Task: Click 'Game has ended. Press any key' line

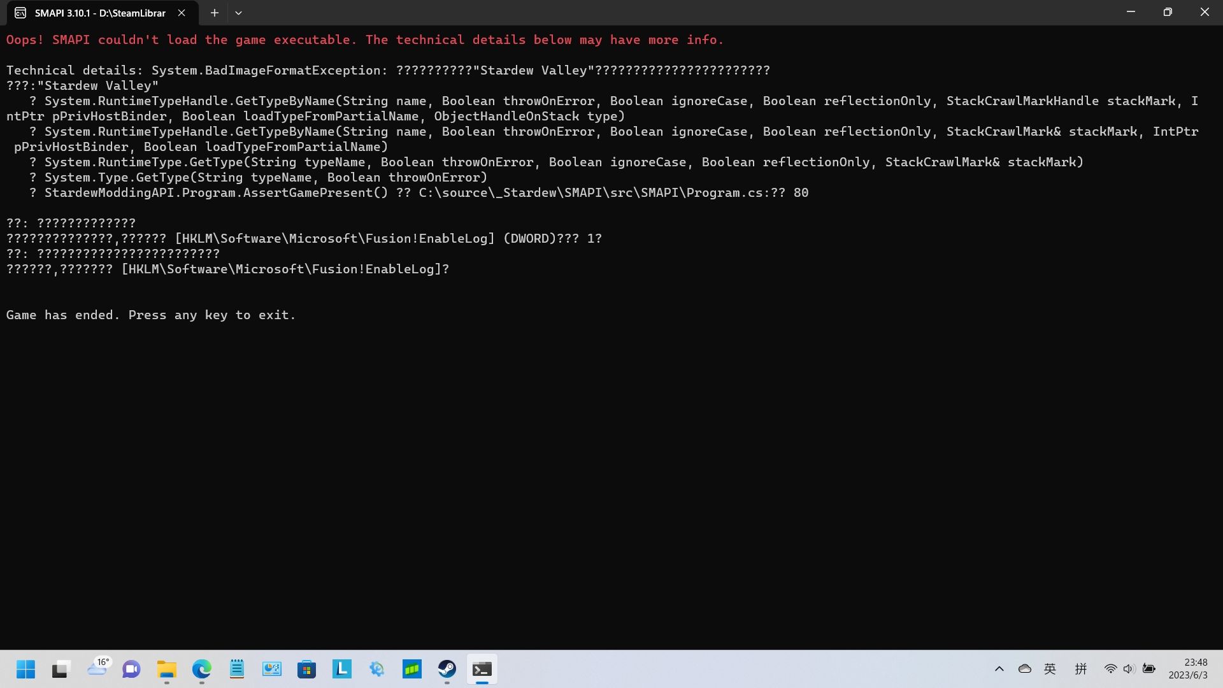Action: (151, 315)
